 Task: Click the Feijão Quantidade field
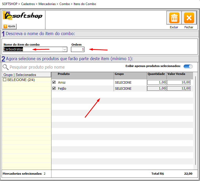click(157, 88)
